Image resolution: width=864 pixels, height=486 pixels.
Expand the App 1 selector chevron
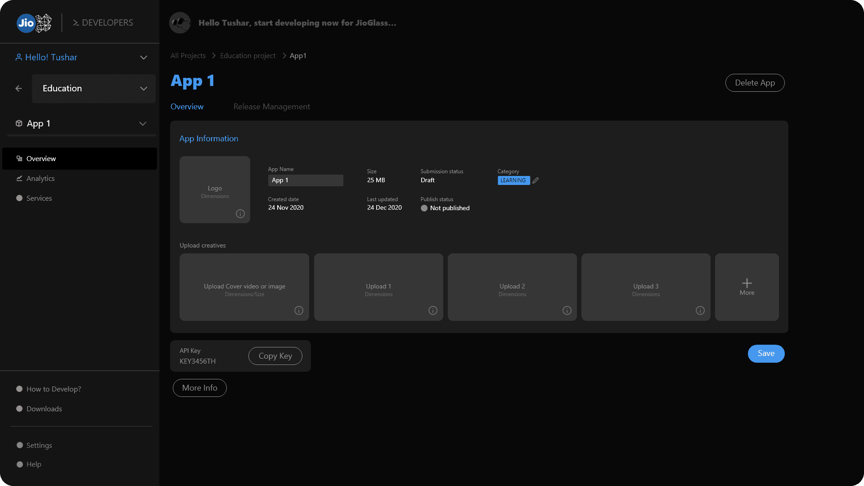click(143, 124)
